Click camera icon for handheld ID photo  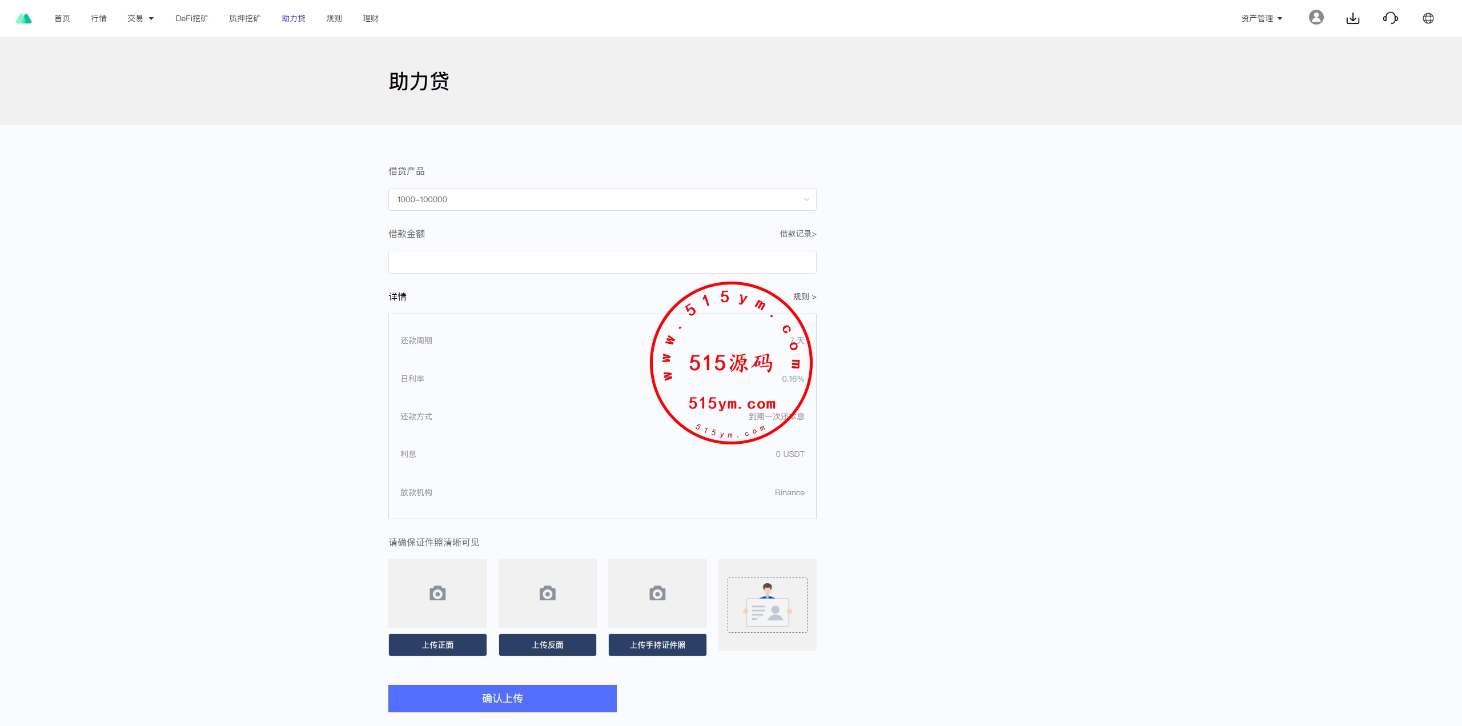[x=657, y=593]
